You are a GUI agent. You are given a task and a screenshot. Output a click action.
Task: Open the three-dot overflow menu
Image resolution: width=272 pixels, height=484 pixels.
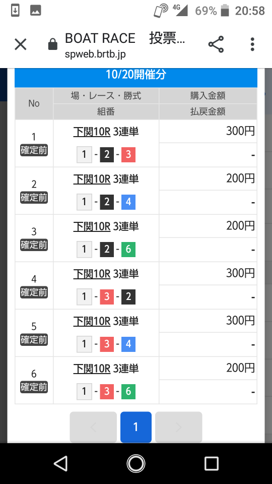(x=252, y=44)
